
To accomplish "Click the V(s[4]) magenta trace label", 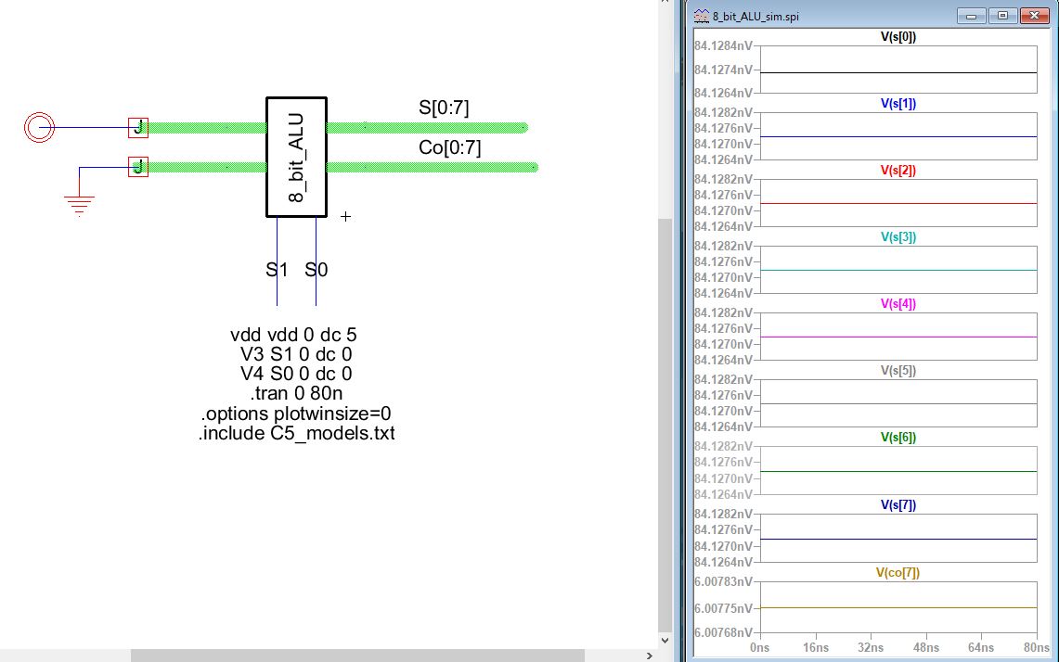I will [x=898, y=304].
